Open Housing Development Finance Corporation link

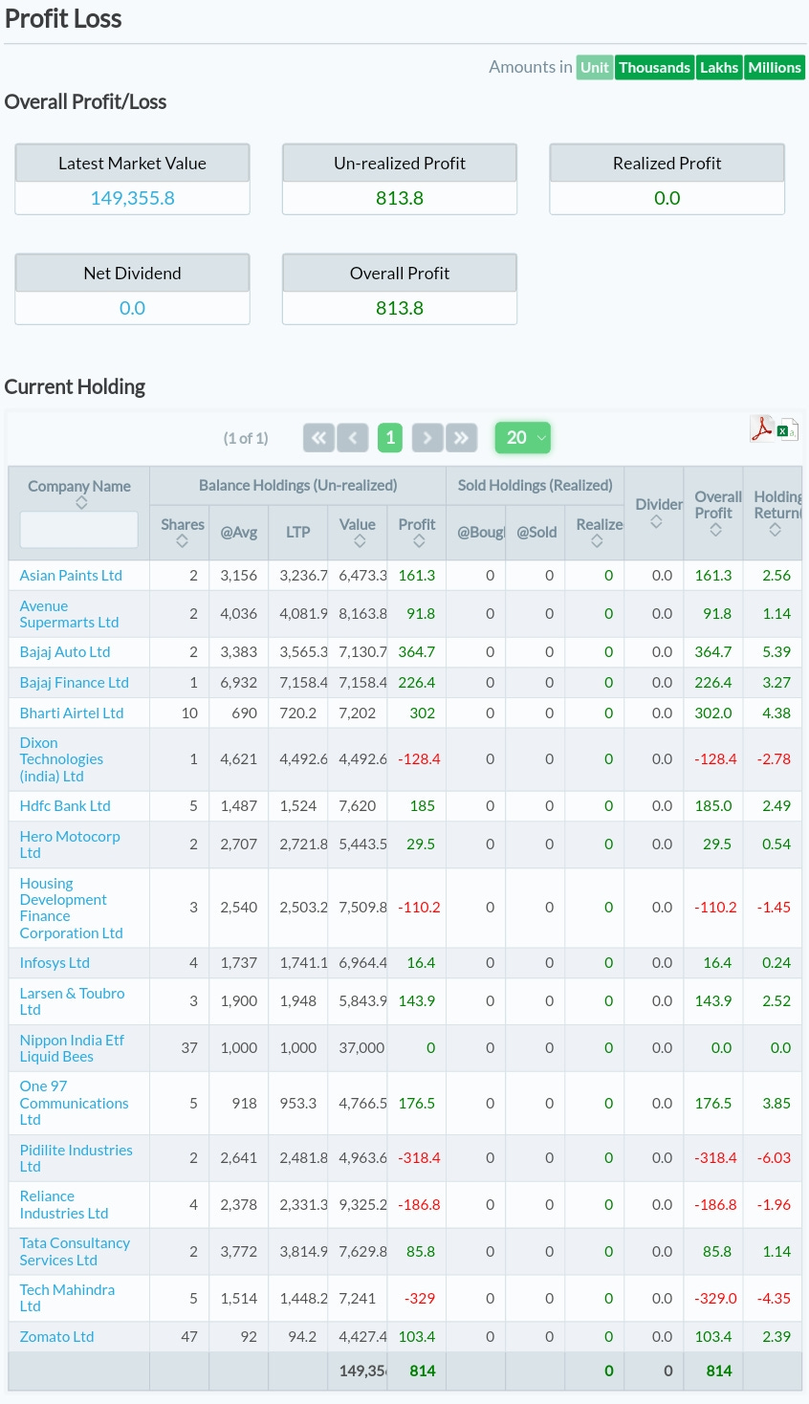click(72, 909)
